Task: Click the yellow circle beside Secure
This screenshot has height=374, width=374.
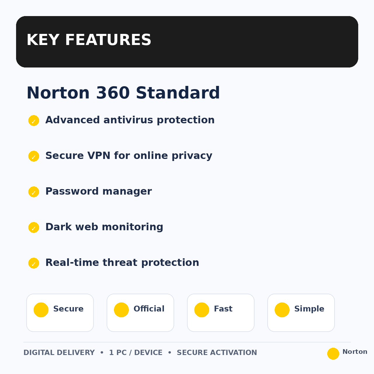Action: 41,310
